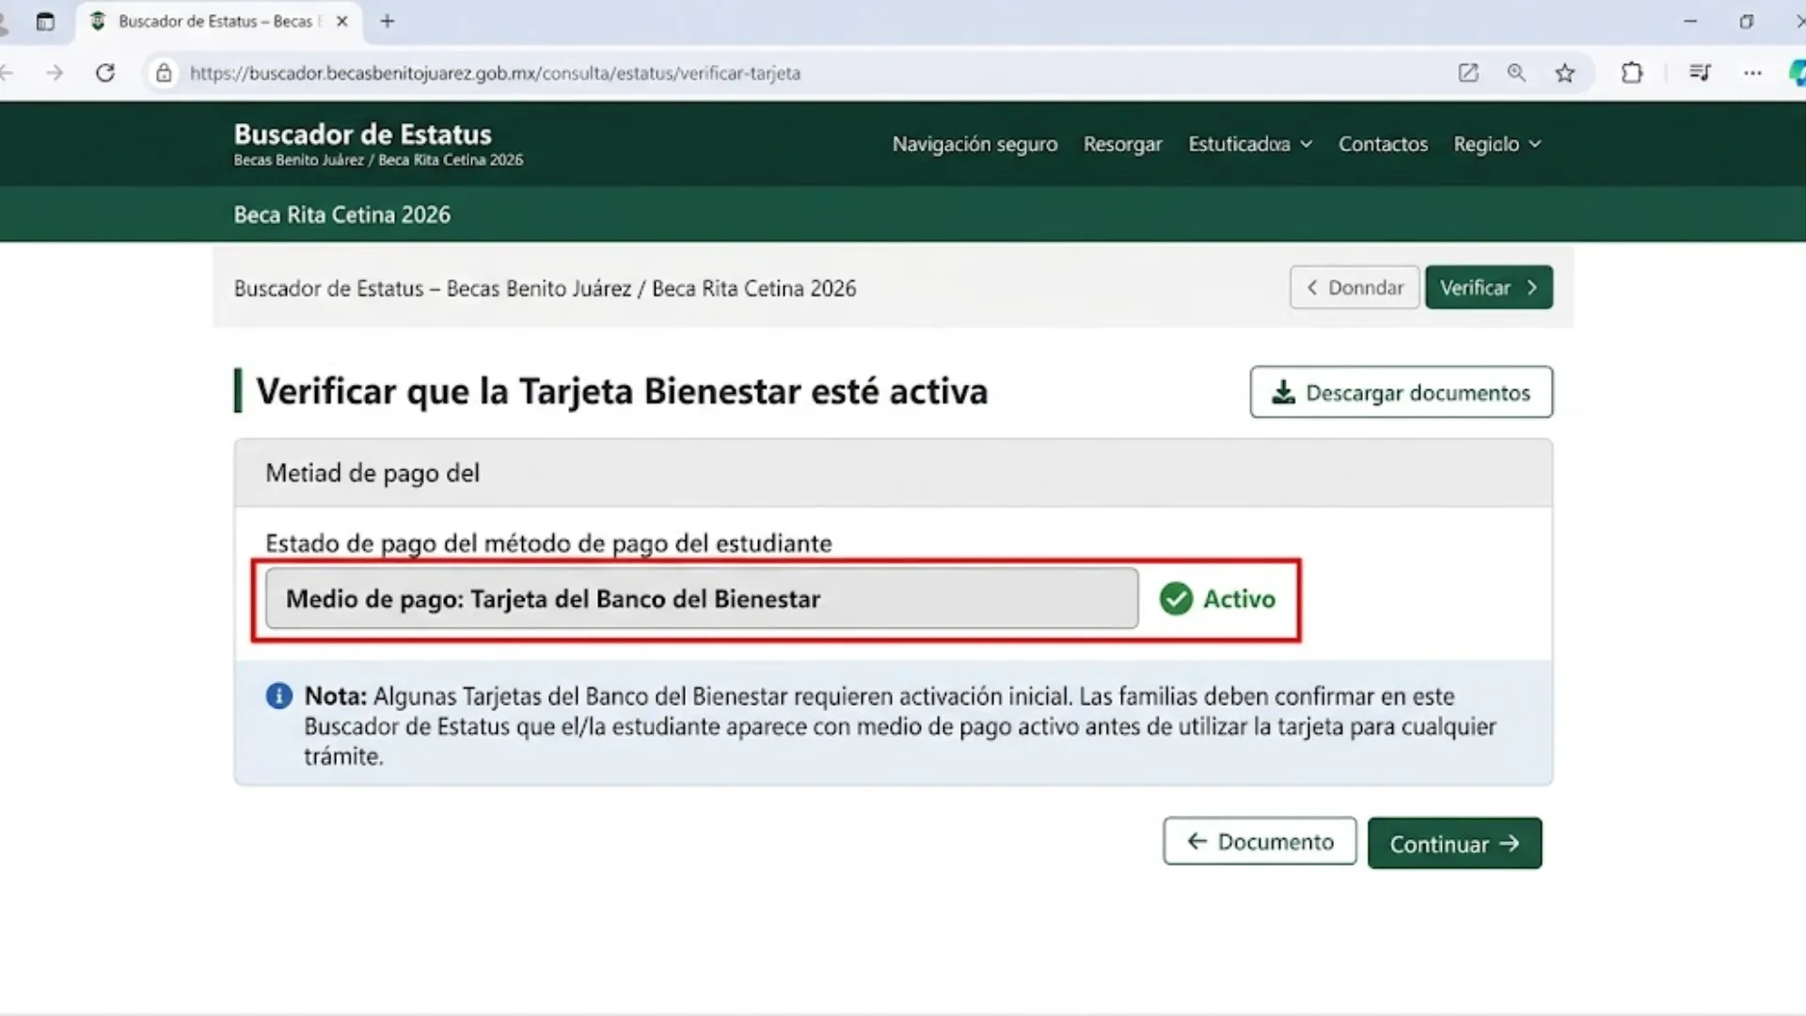The width and height of the screenshot is (1806, 1016).
Task: View site info via the padlock icon
Action: point(164,72)
